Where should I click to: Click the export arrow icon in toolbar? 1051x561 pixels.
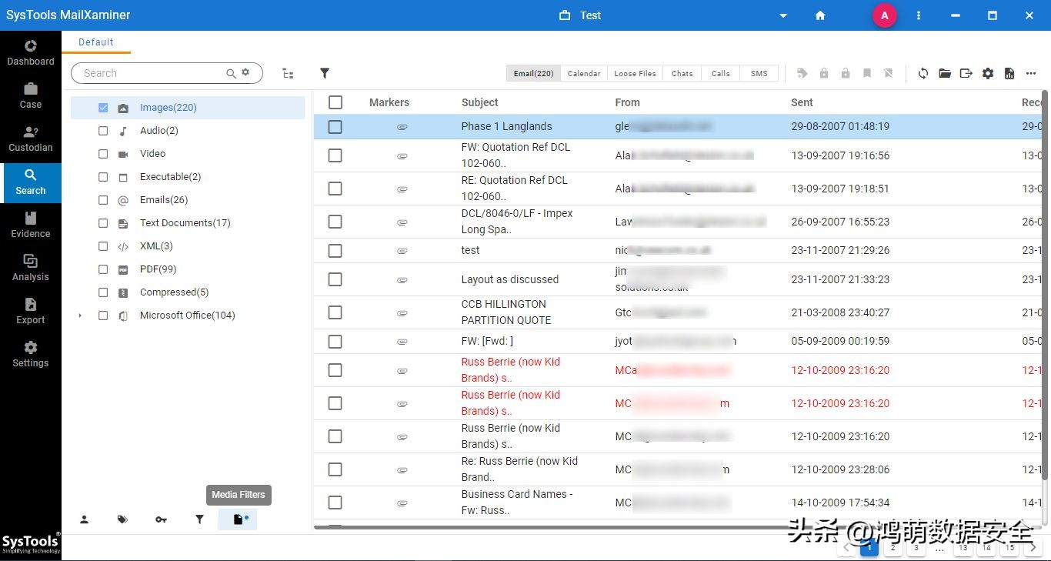point(966,73)
